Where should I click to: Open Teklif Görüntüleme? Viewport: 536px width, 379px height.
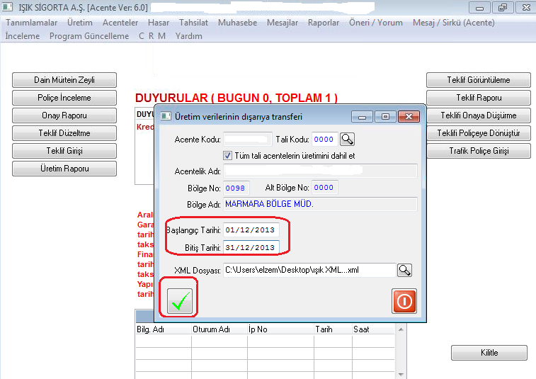coord(478,80)
